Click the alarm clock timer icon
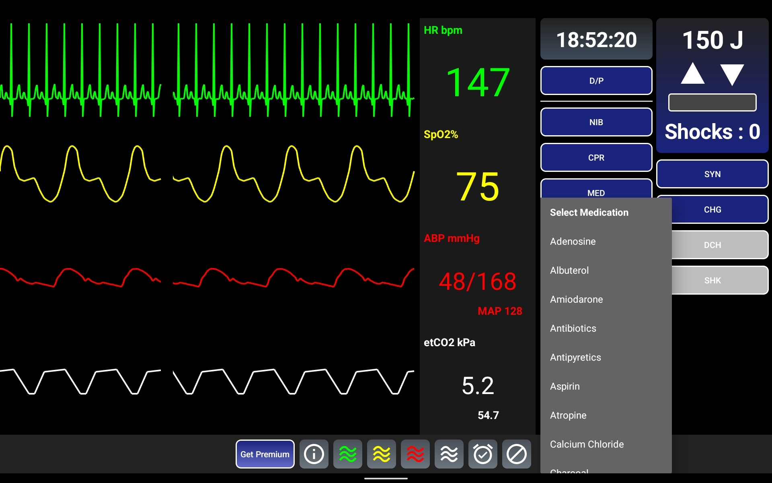772x483 pixels. pyautogui.click(x=482, y=454)
